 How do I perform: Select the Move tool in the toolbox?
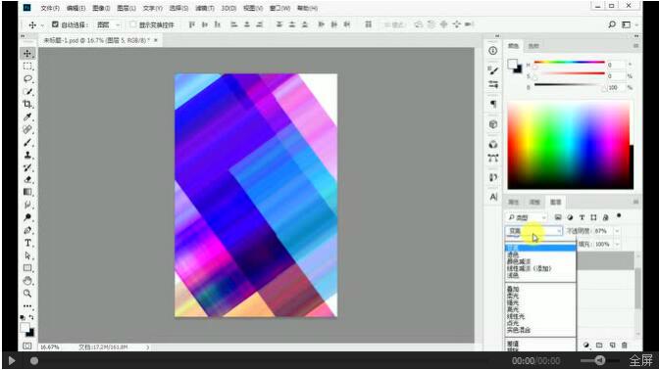coord(27,53)
